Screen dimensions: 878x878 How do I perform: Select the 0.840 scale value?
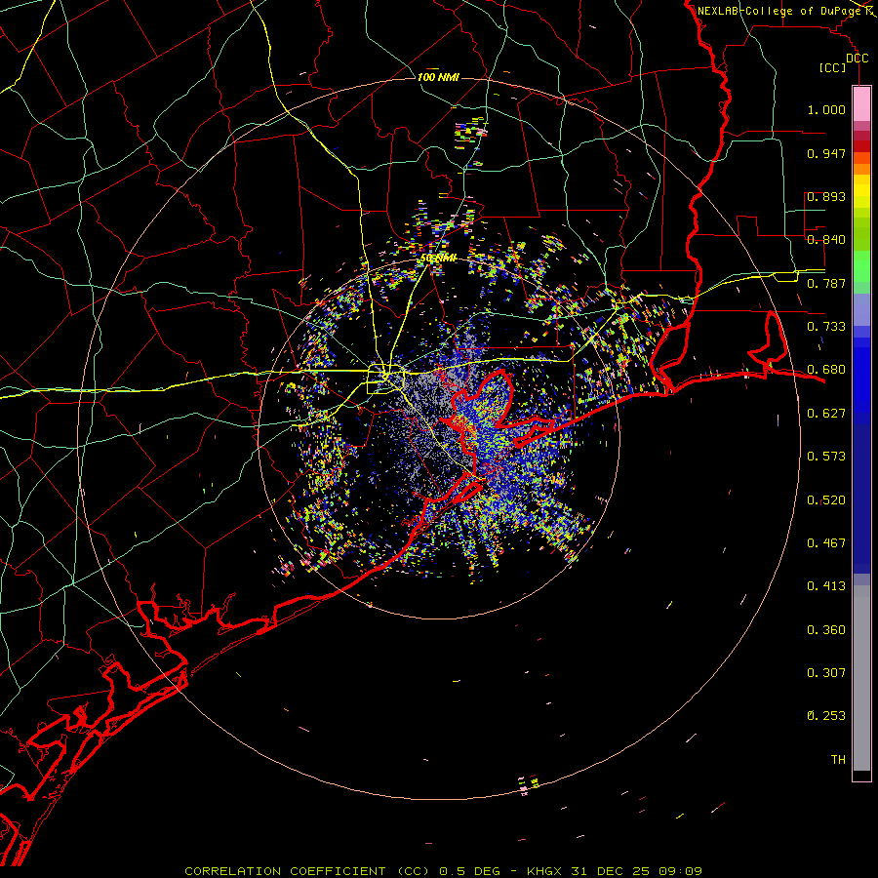826,240
